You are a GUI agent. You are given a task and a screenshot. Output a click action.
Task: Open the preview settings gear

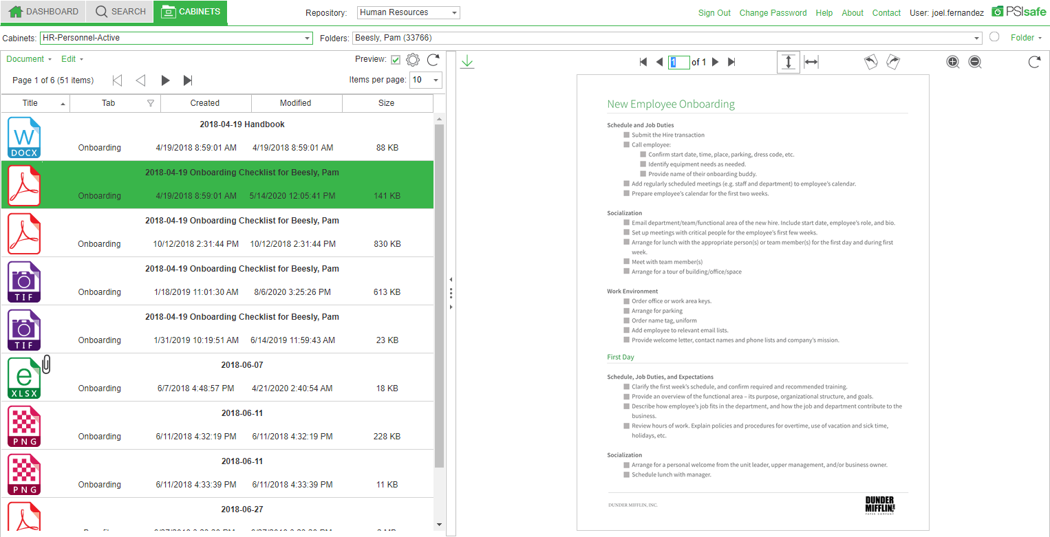[x=413, y=59]
